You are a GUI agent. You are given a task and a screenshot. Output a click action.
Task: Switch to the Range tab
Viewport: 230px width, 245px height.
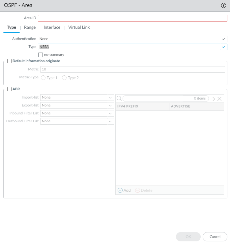pyautogui.click(x=30, y=27)
